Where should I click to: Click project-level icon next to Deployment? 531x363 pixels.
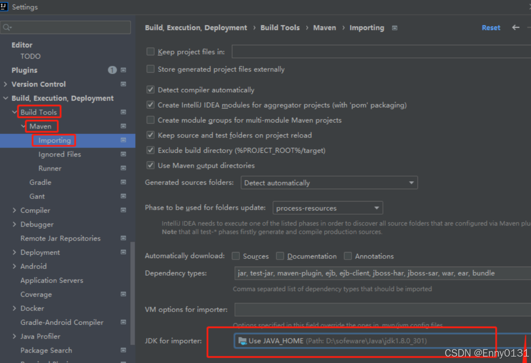coord(123,252)
